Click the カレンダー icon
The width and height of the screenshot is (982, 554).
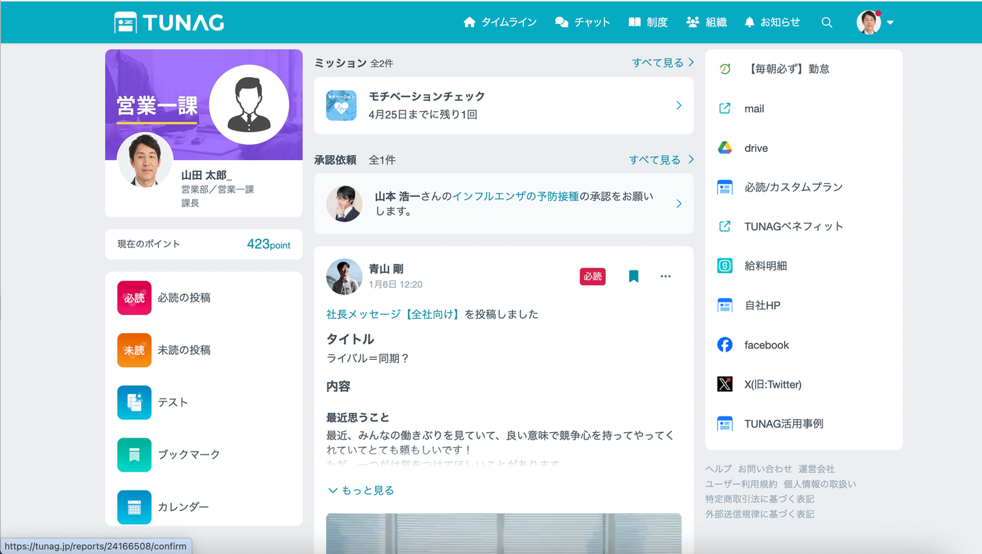[x=134, y=507]
